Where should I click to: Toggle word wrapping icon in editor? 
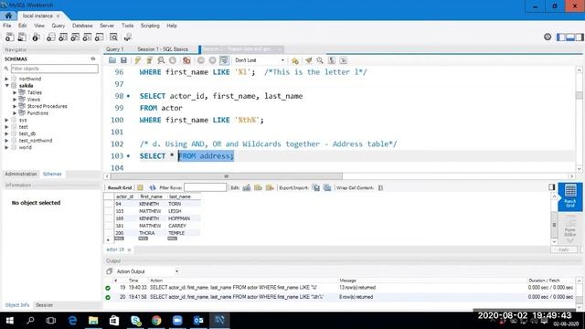(x=344, y=60)
